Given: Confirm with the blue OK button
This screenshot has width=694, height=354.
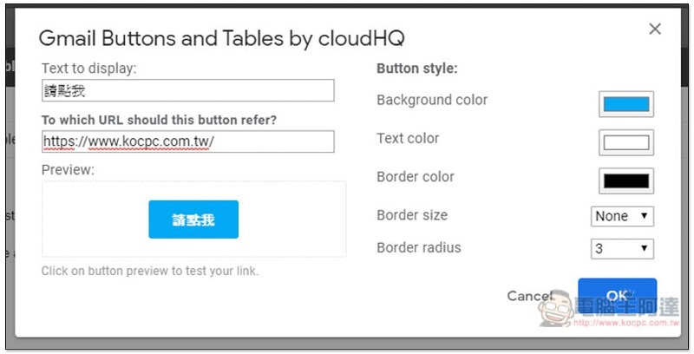Looking at the screenshot, I should [x=617, y=295].
